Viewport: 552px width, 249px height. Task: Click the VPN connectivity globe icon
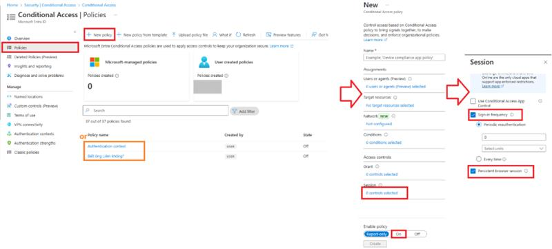click(x=9, y=124)
